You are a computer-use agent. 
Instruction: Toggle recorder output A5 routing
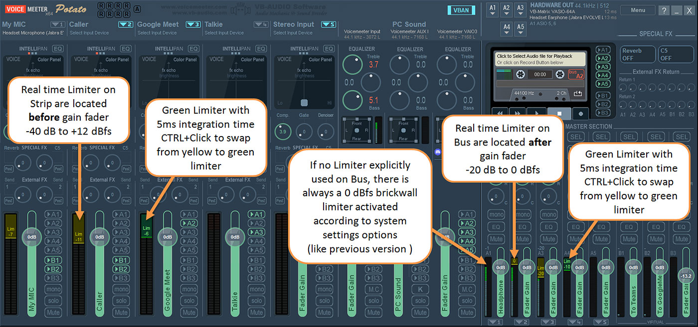pos(603,84)
